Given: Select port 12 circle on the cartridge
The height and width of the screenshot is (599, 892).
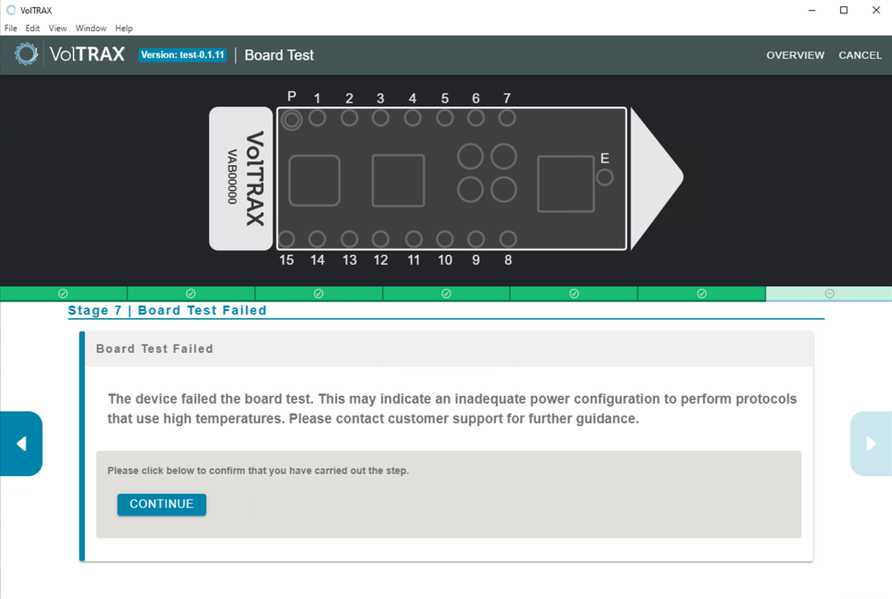Looking at the screenshot, I should coord(381,239).
